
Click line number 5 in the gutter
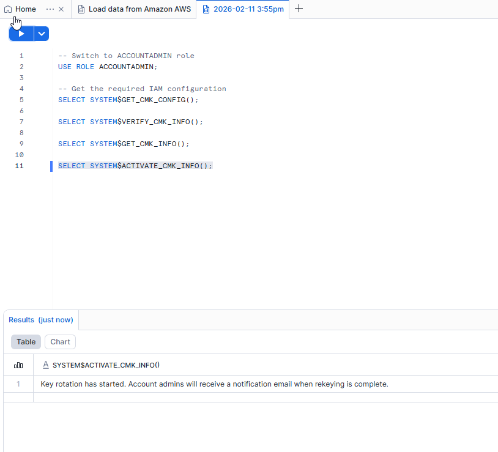click(21, 100)
